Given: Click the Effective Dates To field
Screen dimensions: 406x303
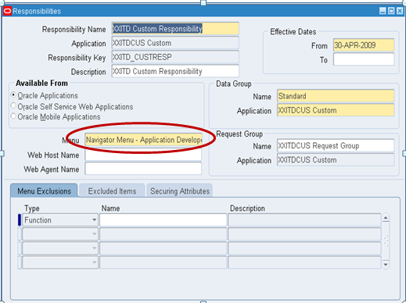Looking at the screenshot, I should coord(364,59).
